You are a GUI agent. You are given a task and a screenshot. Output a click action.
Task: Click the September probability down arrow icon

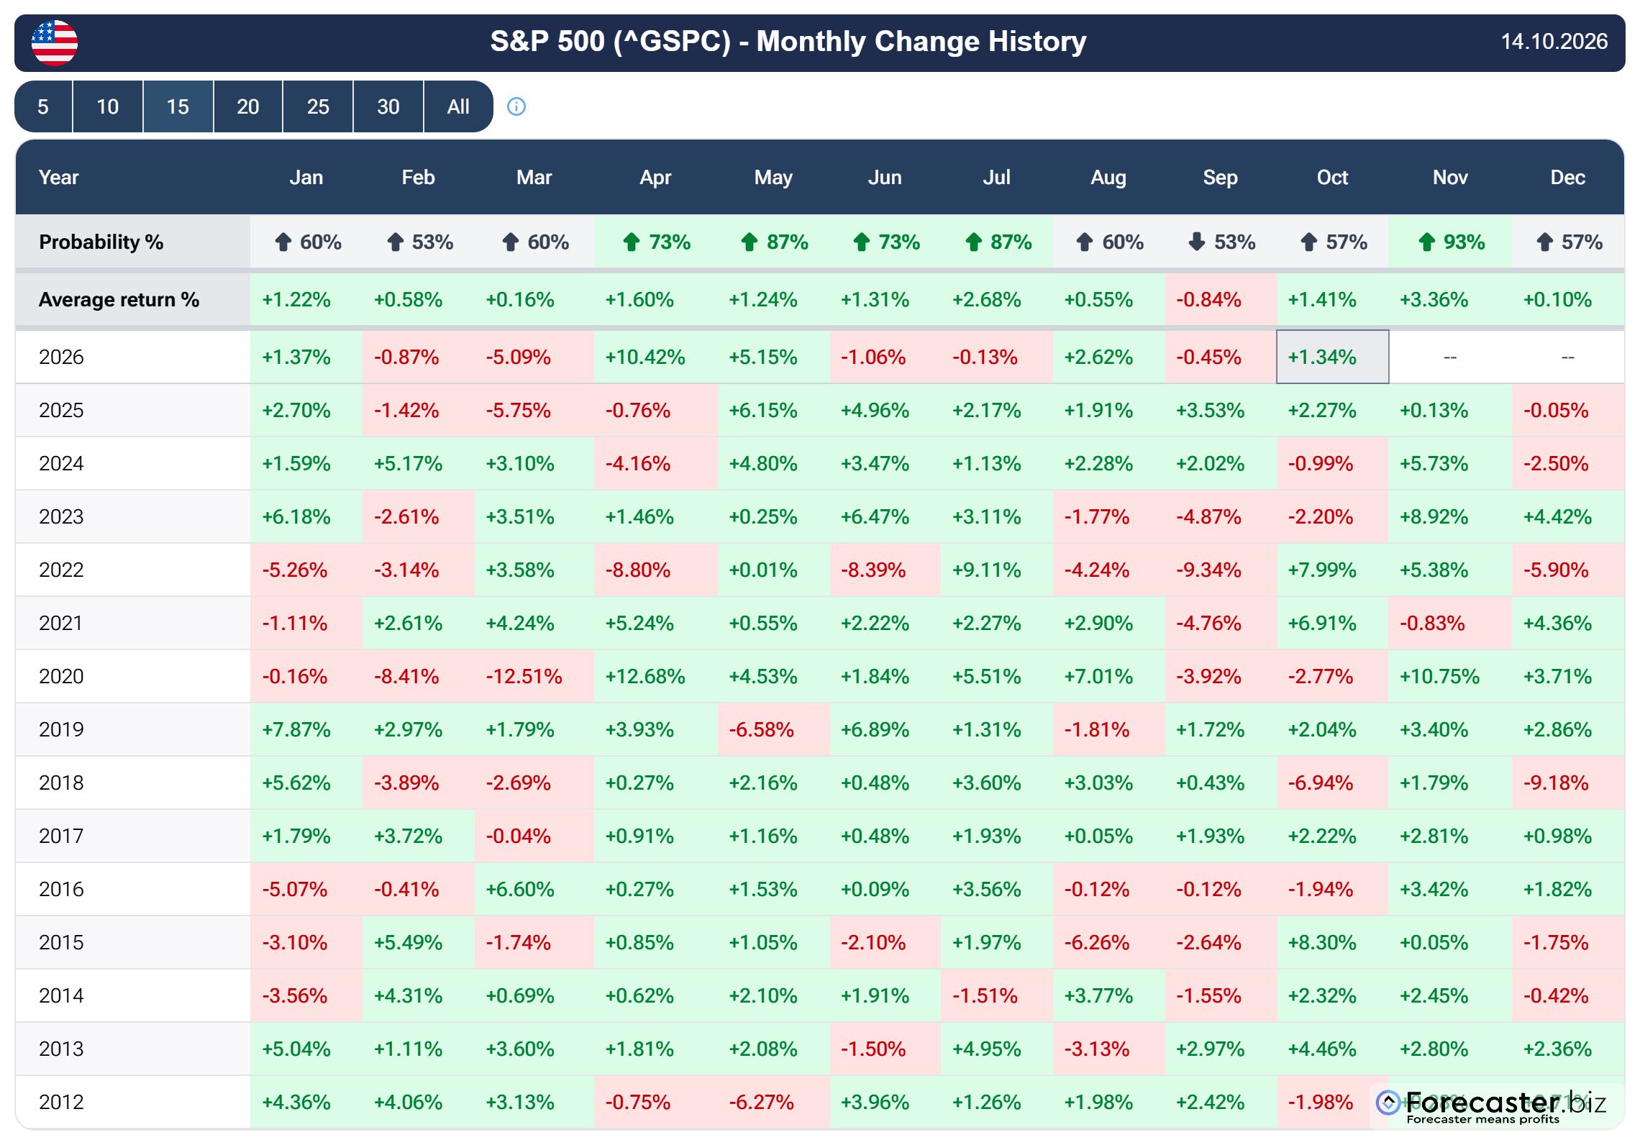pos(1197,242)
